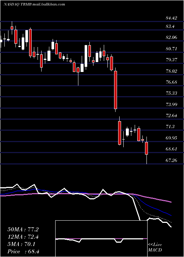This screenshot has width=184, height=257.
Task: Select the 83.4 price label
Action: [x=170, y=26]
